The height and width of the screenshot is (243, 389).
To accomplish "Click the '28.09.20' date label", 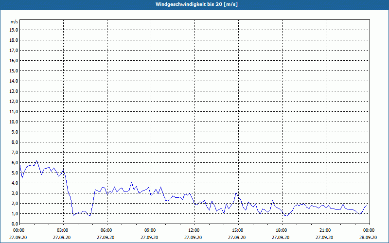I will 368,237.
